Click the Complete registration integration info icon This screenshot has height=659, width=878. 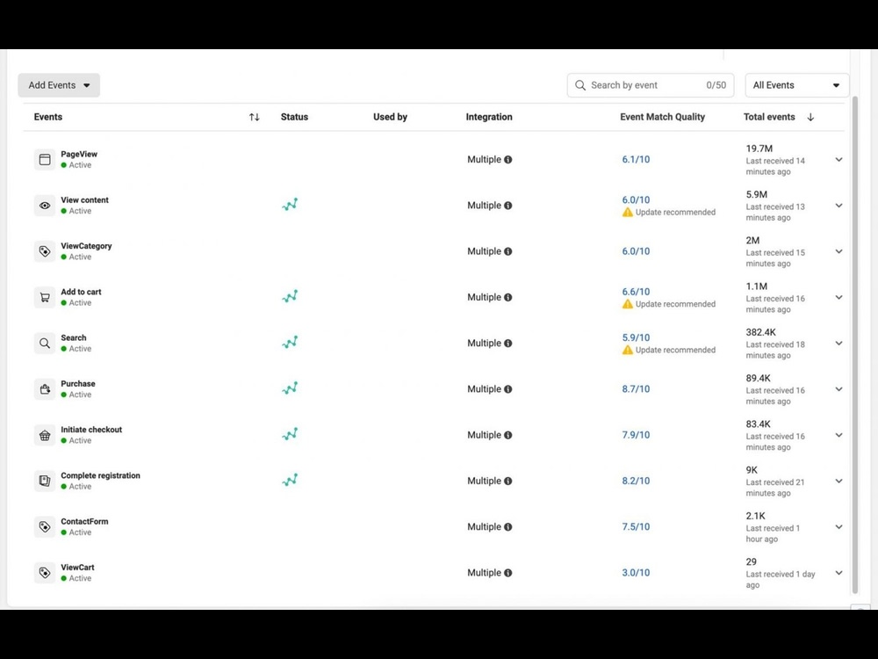[507, 481]
